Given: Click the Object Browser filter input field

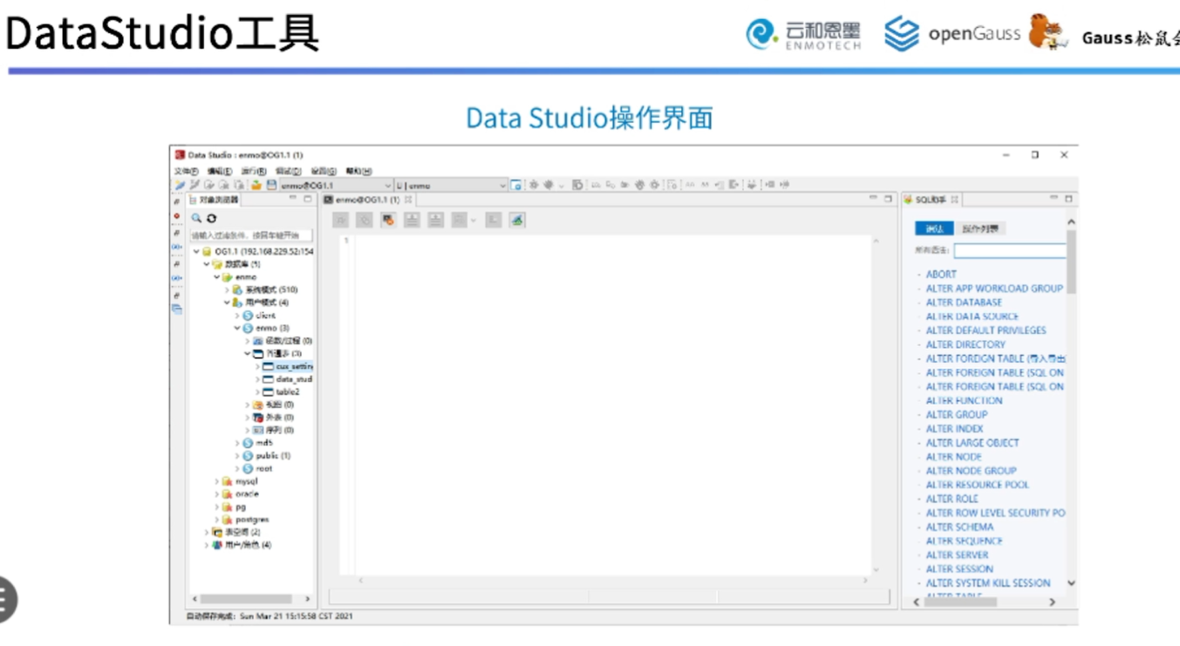Looking at the screenshot, I should (251, 235).
